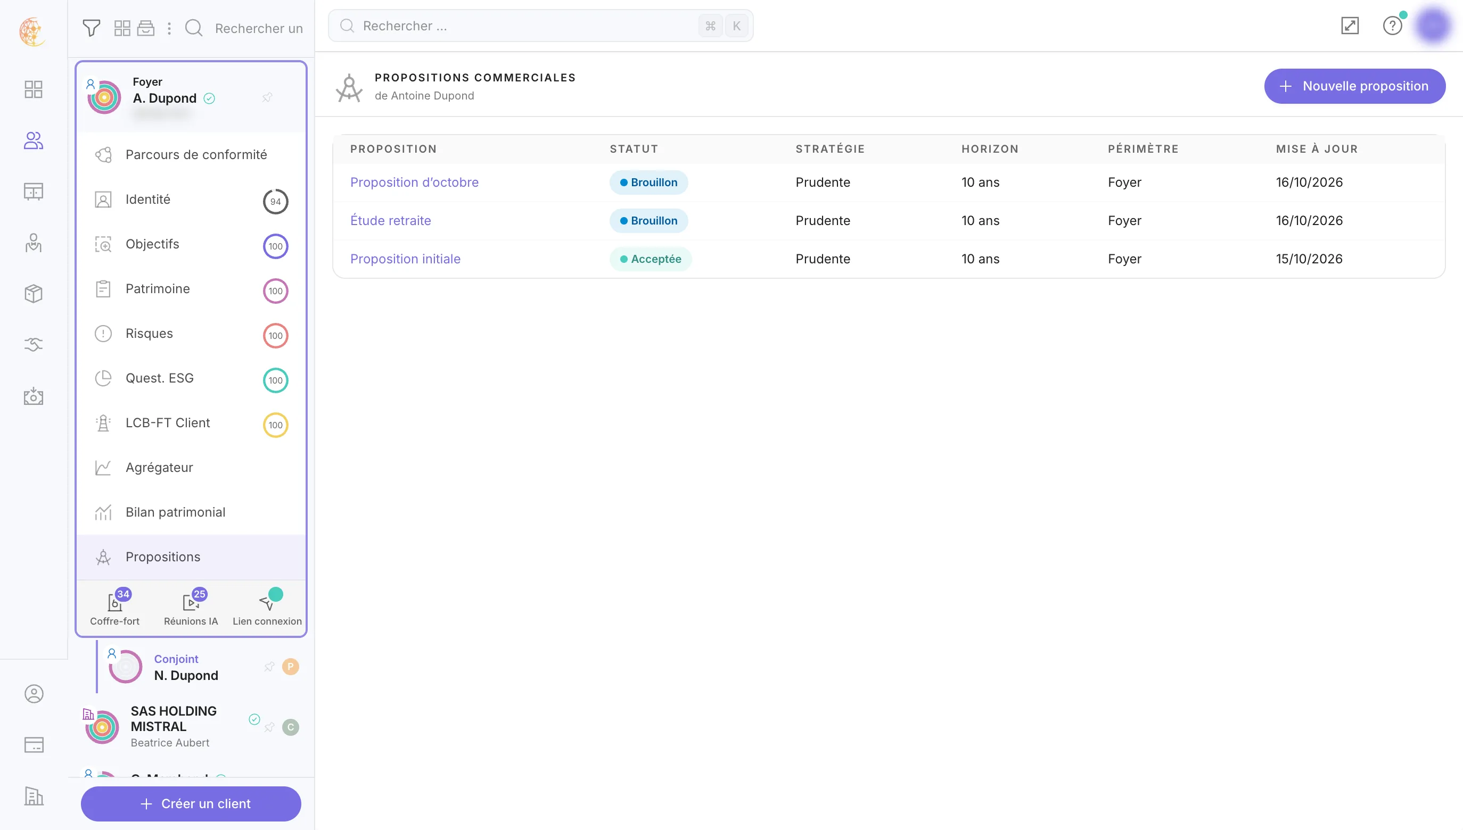
Task: Open the Identité section
Action: point(191,200)
